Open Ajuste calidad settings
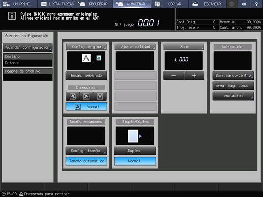 click(x=135, y=47)
